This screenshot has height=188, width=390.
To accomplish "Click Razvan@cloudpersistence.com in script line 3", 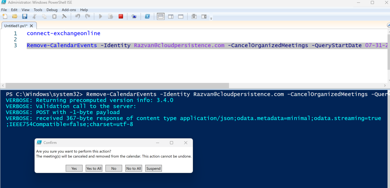I will pos(179,45).
